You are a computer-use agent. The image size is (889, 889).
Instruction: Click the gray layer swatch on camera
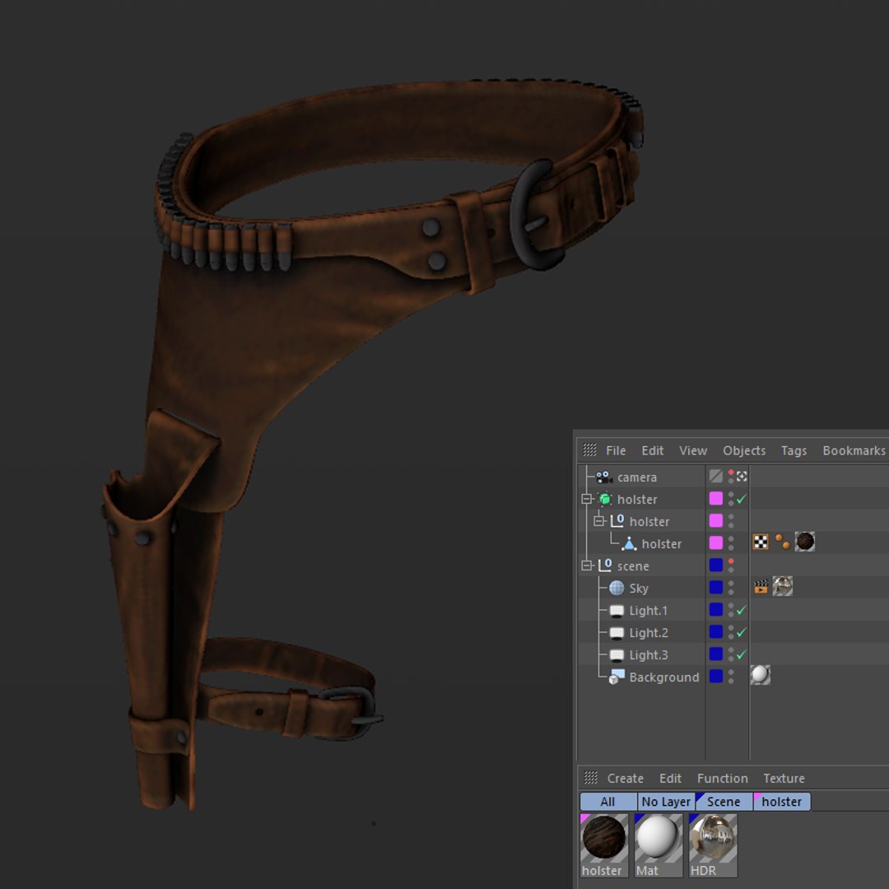coord(716,477)
